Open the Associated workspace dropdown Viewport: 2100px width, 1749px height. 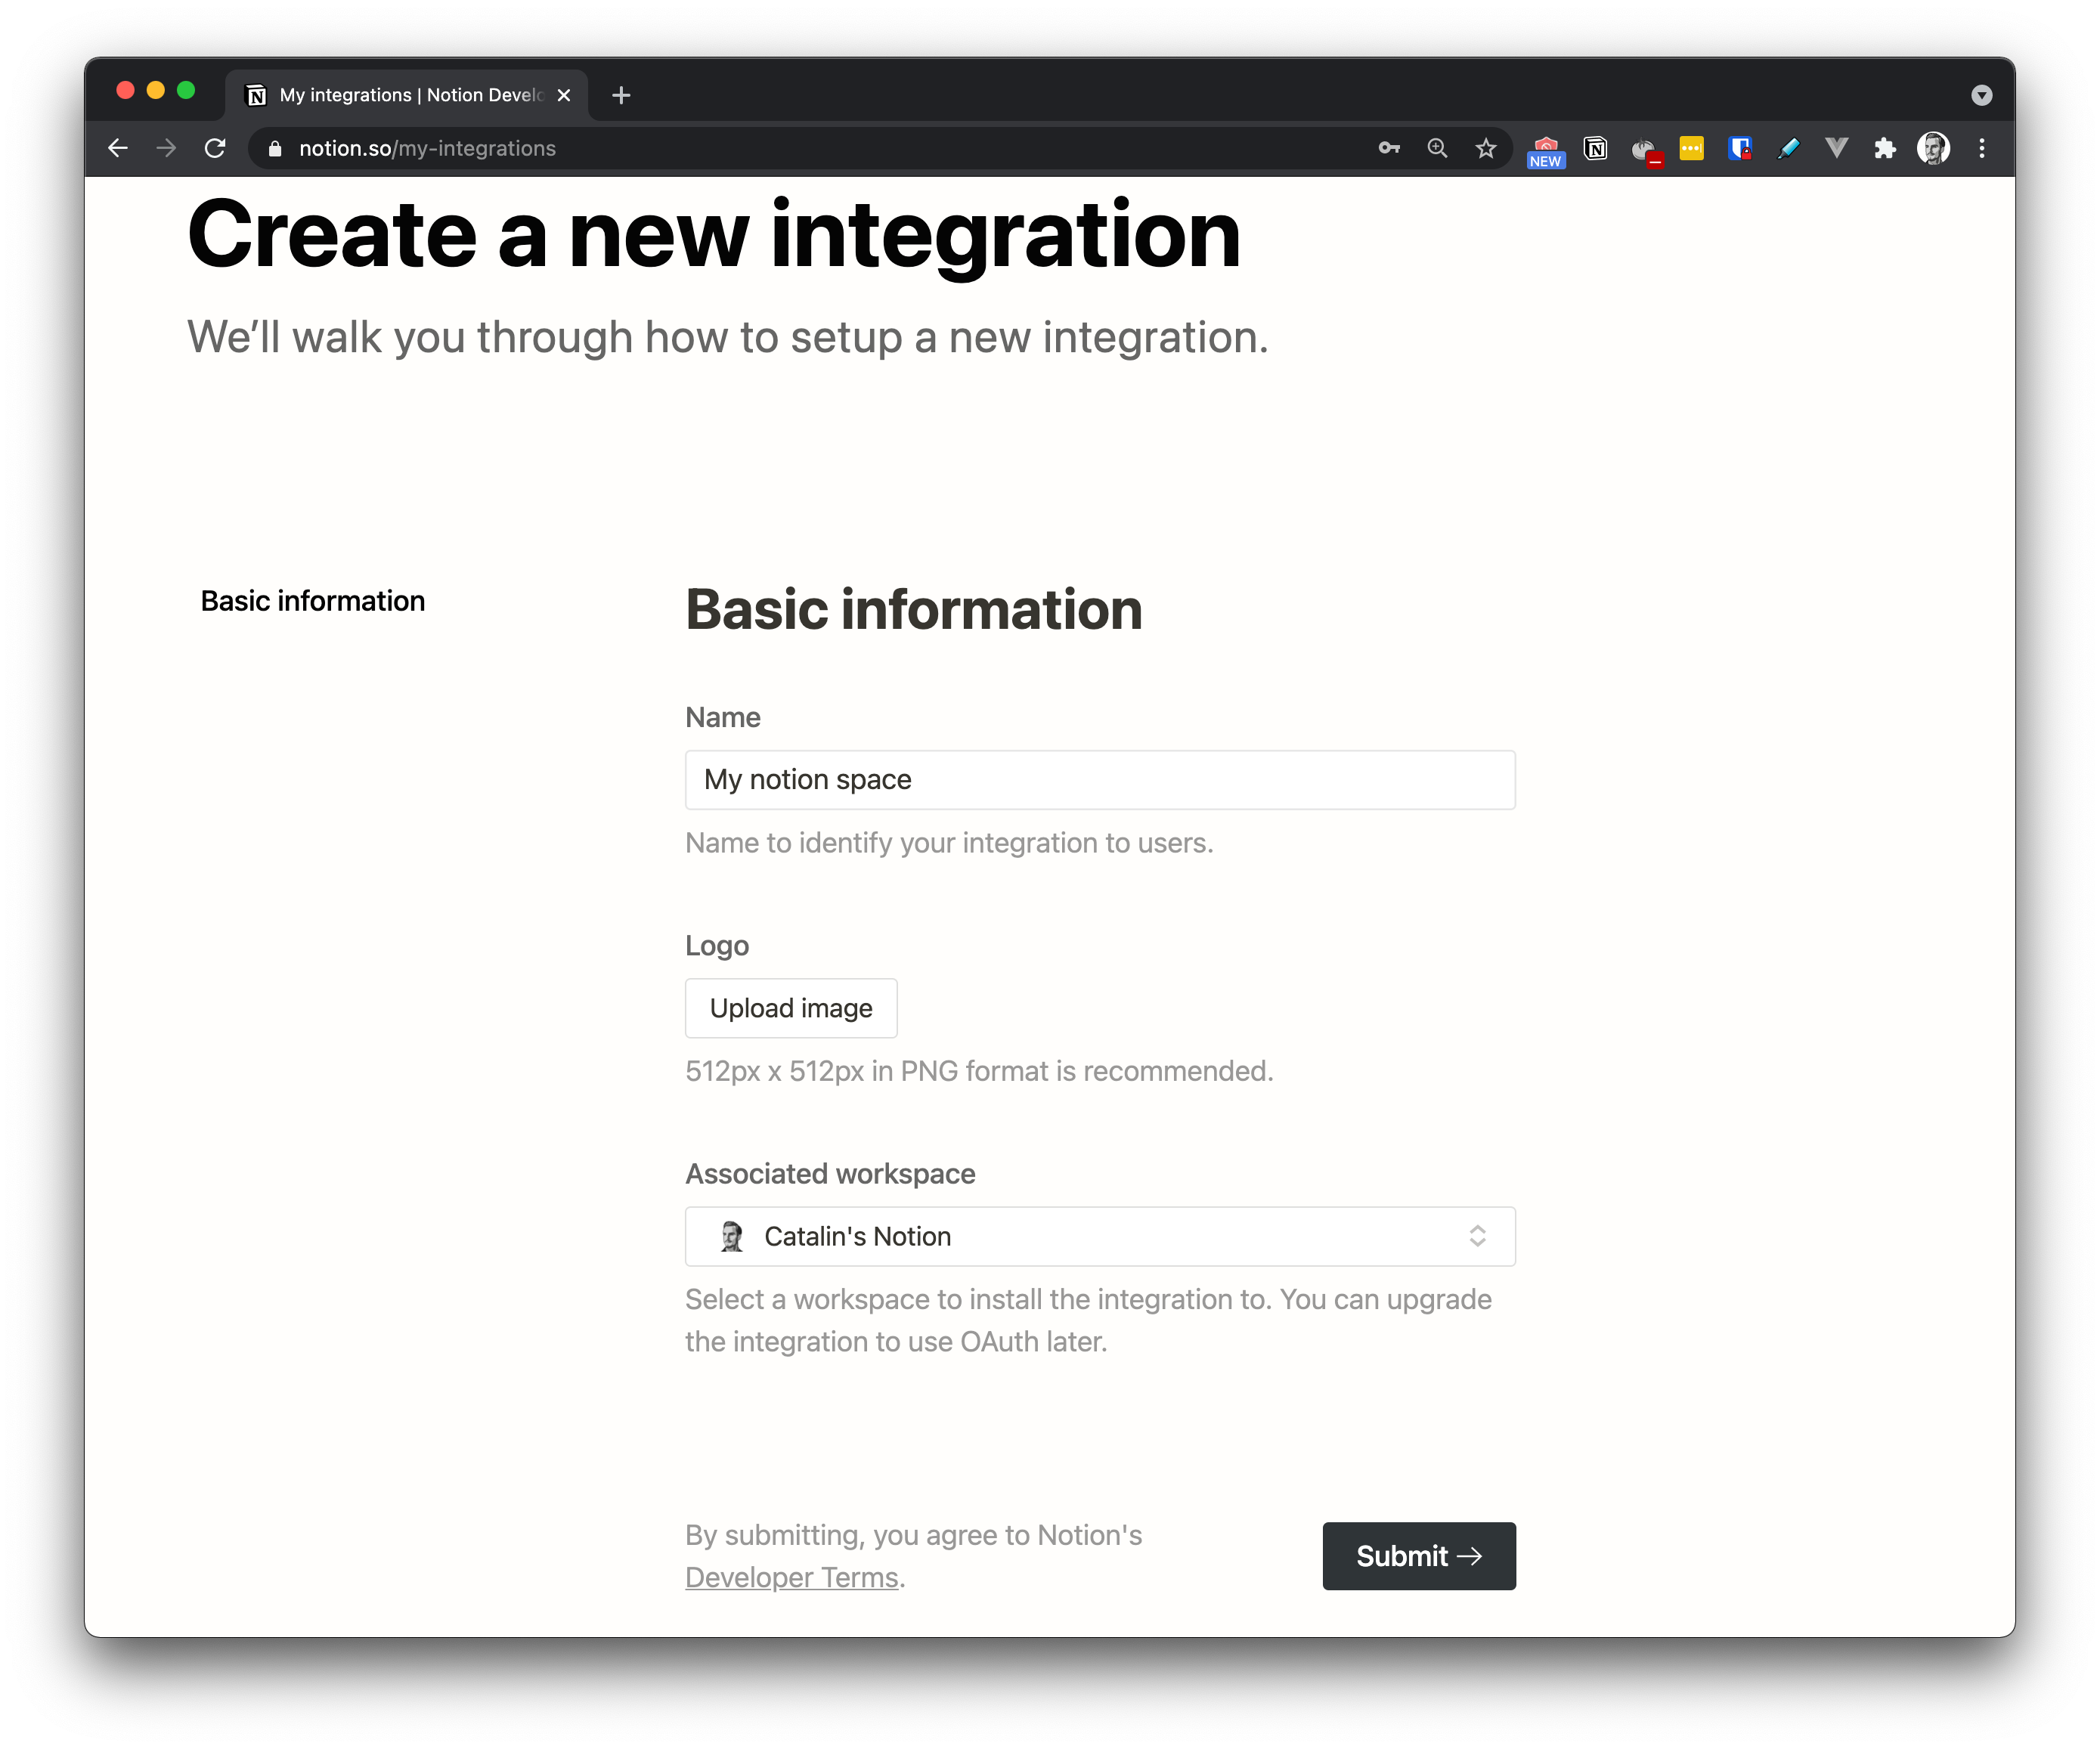coord(1100,1236)
